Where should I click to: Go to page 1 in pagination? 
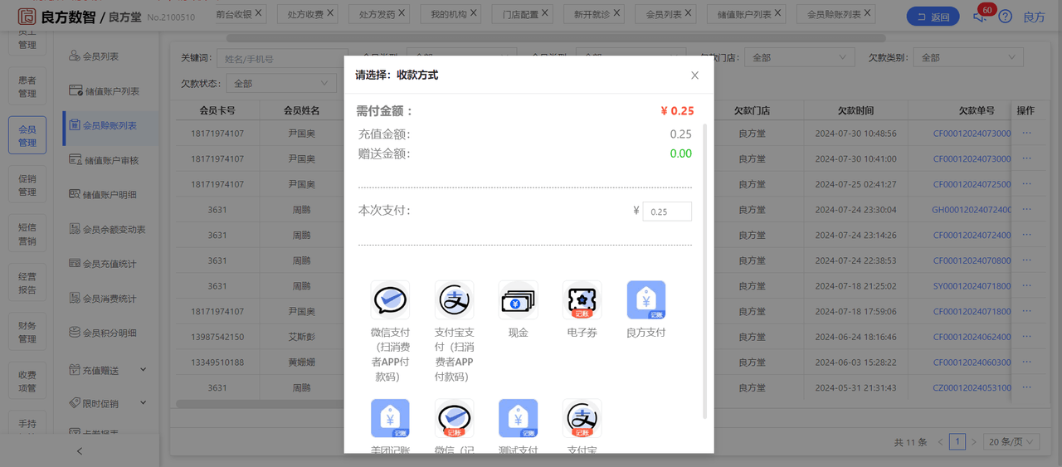(x=957, y=442)
